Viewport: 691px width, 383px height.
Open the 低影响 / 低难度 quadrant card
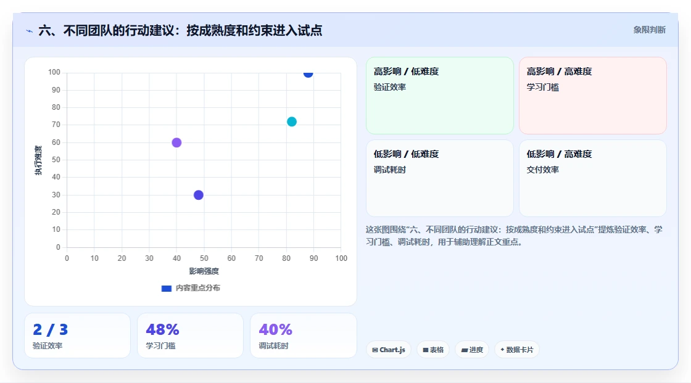pyautogui.click(x=440, y=178)
